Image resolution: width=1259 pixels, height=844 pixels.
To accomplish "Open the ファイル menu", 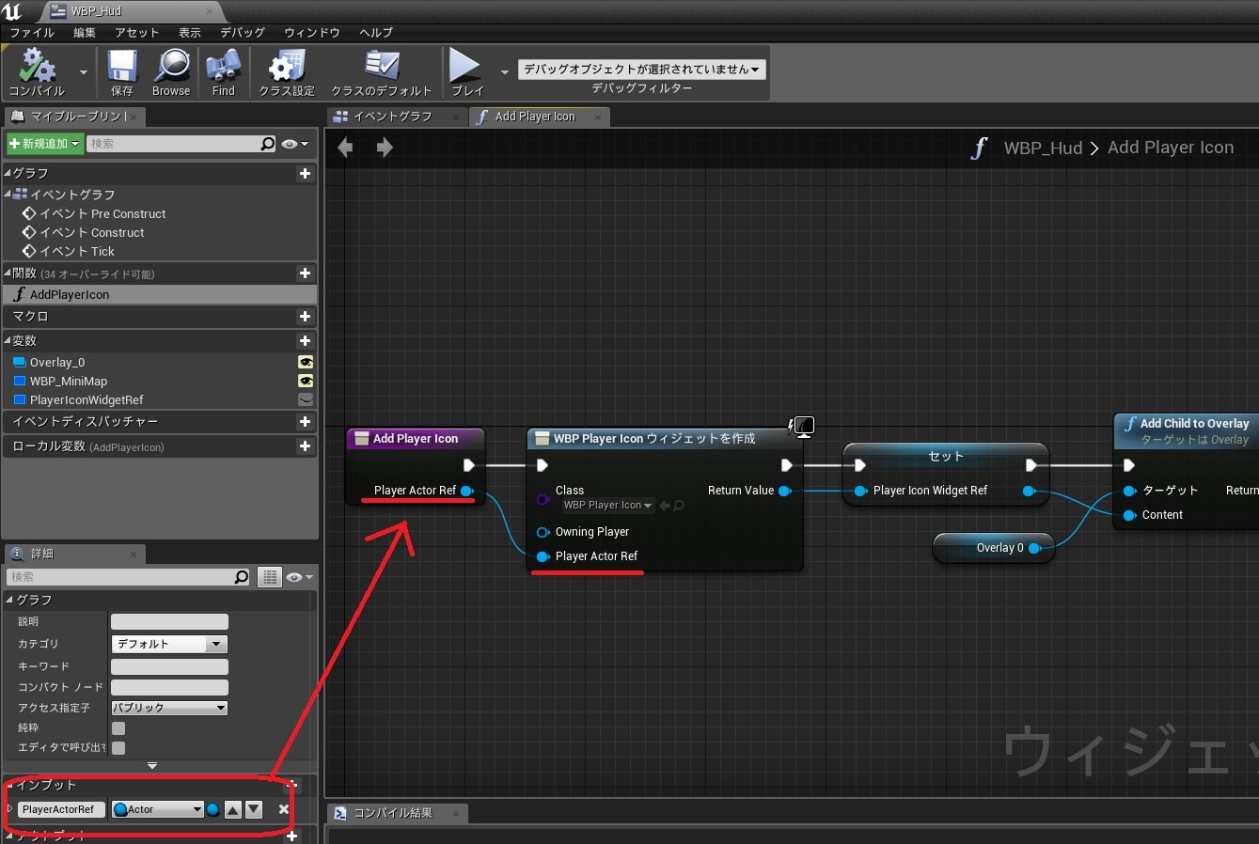I will [x=32, y=33].
